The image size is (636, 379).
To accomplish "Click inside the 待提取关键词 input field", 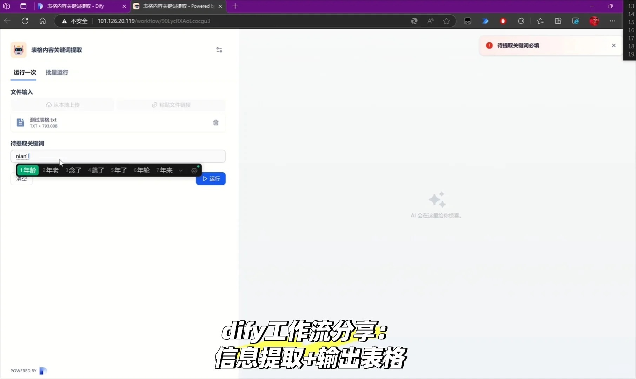I will tap(118, 156).
